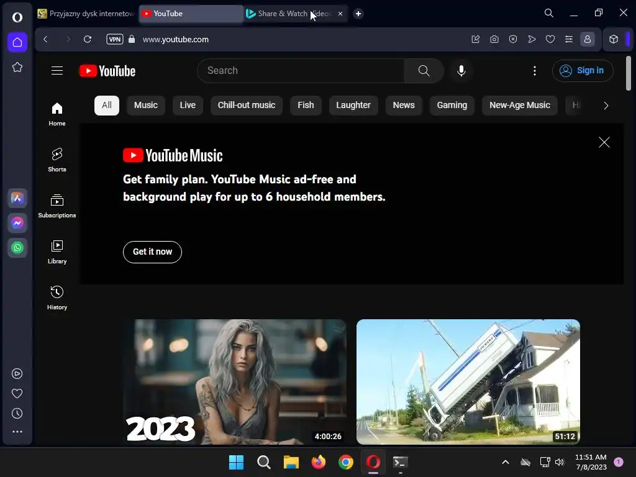Click the YouTube Search box
Viewport: 636px width, 477px height.
pyautogui.click(x=301, y=71)
